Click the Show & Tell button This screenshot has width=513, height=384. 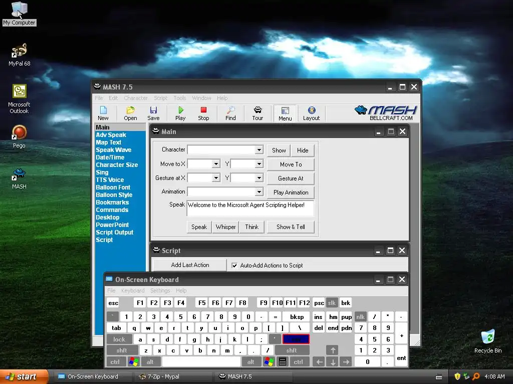(291, 227)
